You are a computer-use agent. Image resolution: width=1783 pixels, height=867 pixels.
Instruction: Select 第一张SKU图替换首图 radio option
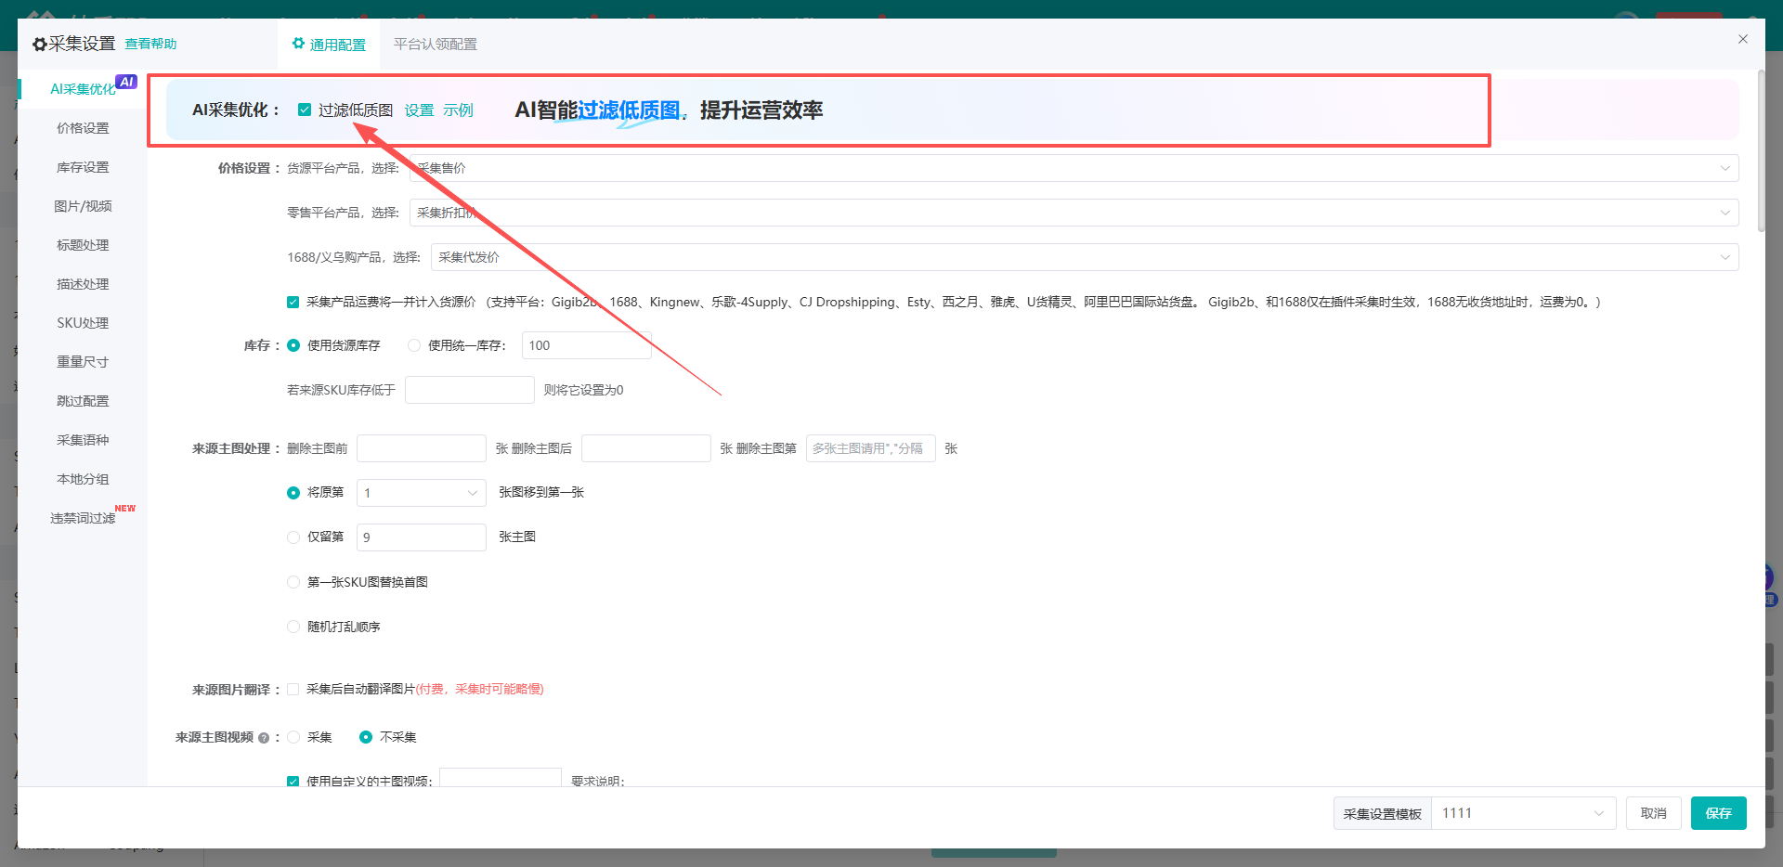293,582
